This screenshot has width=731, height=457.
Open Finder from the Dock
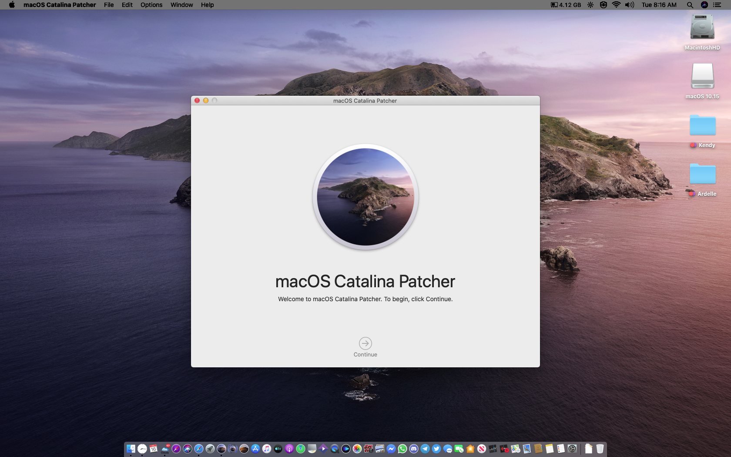(131, 449)
